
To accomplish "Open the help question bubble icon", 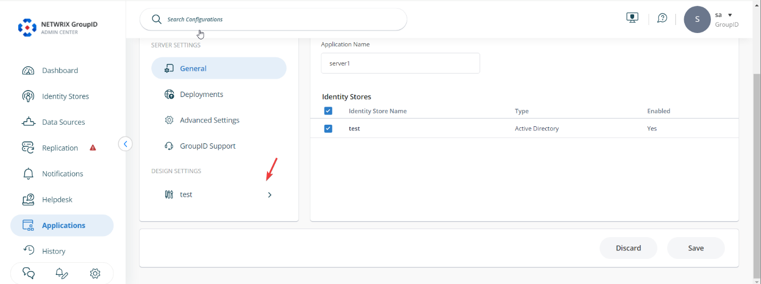I will pos(662,18).
